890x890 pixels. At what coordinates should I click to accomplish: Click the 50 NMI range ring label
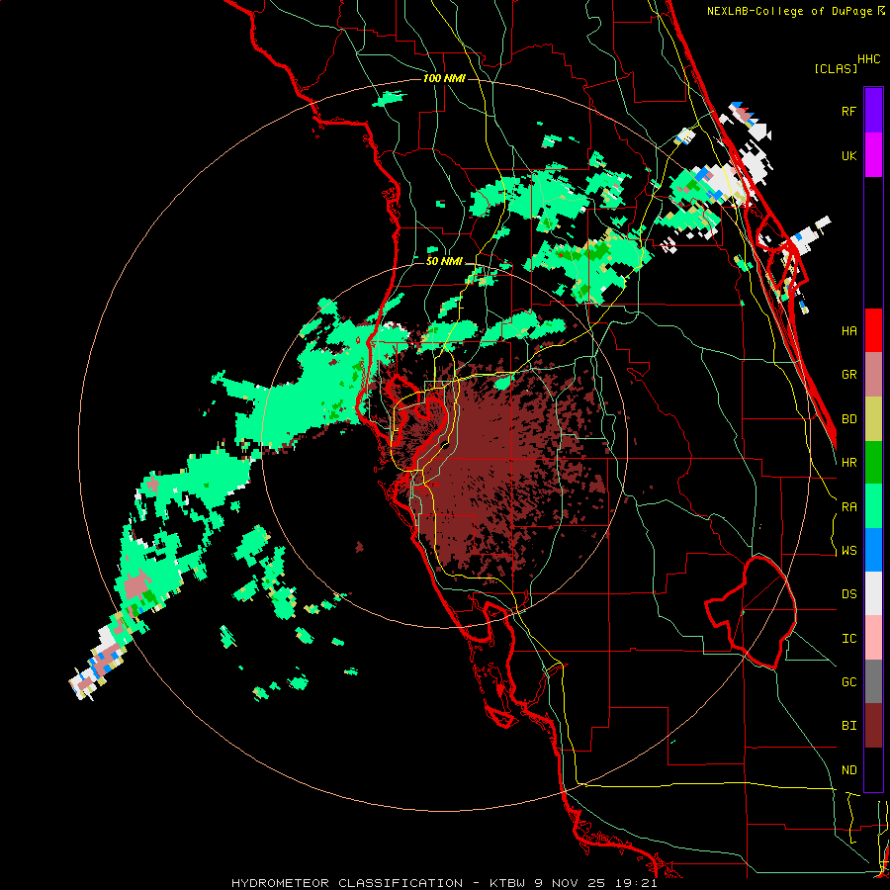pyautogui.click(x=444, y=262)
